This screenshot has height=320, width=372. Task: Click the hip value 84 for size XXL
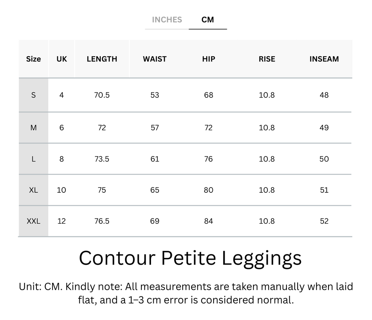(208, 221)
